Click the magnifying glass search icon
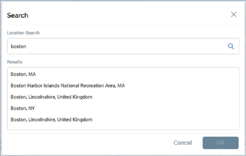This screenshot has width=246, height=156. pyautogui.click(x=231, y=46)
